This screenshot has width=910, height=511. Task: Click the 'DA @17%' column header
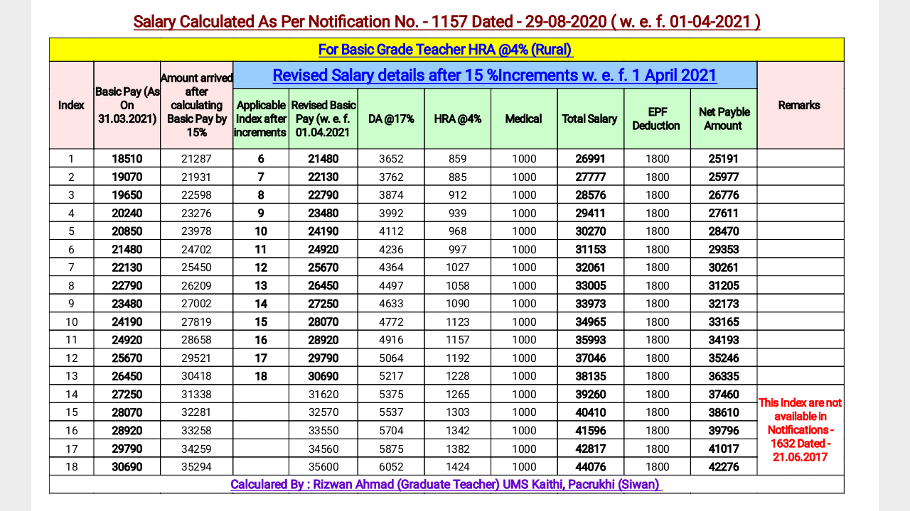391,119
